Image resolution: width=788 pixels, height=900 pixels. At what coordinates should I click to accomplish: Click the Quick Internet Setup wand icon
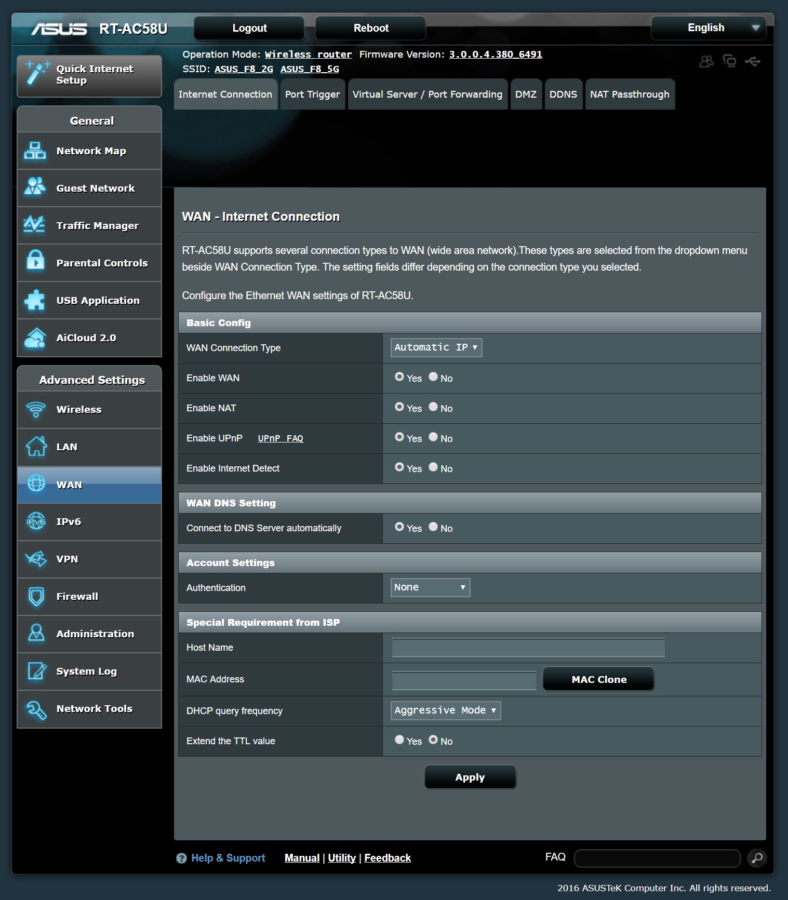(37, 73)
